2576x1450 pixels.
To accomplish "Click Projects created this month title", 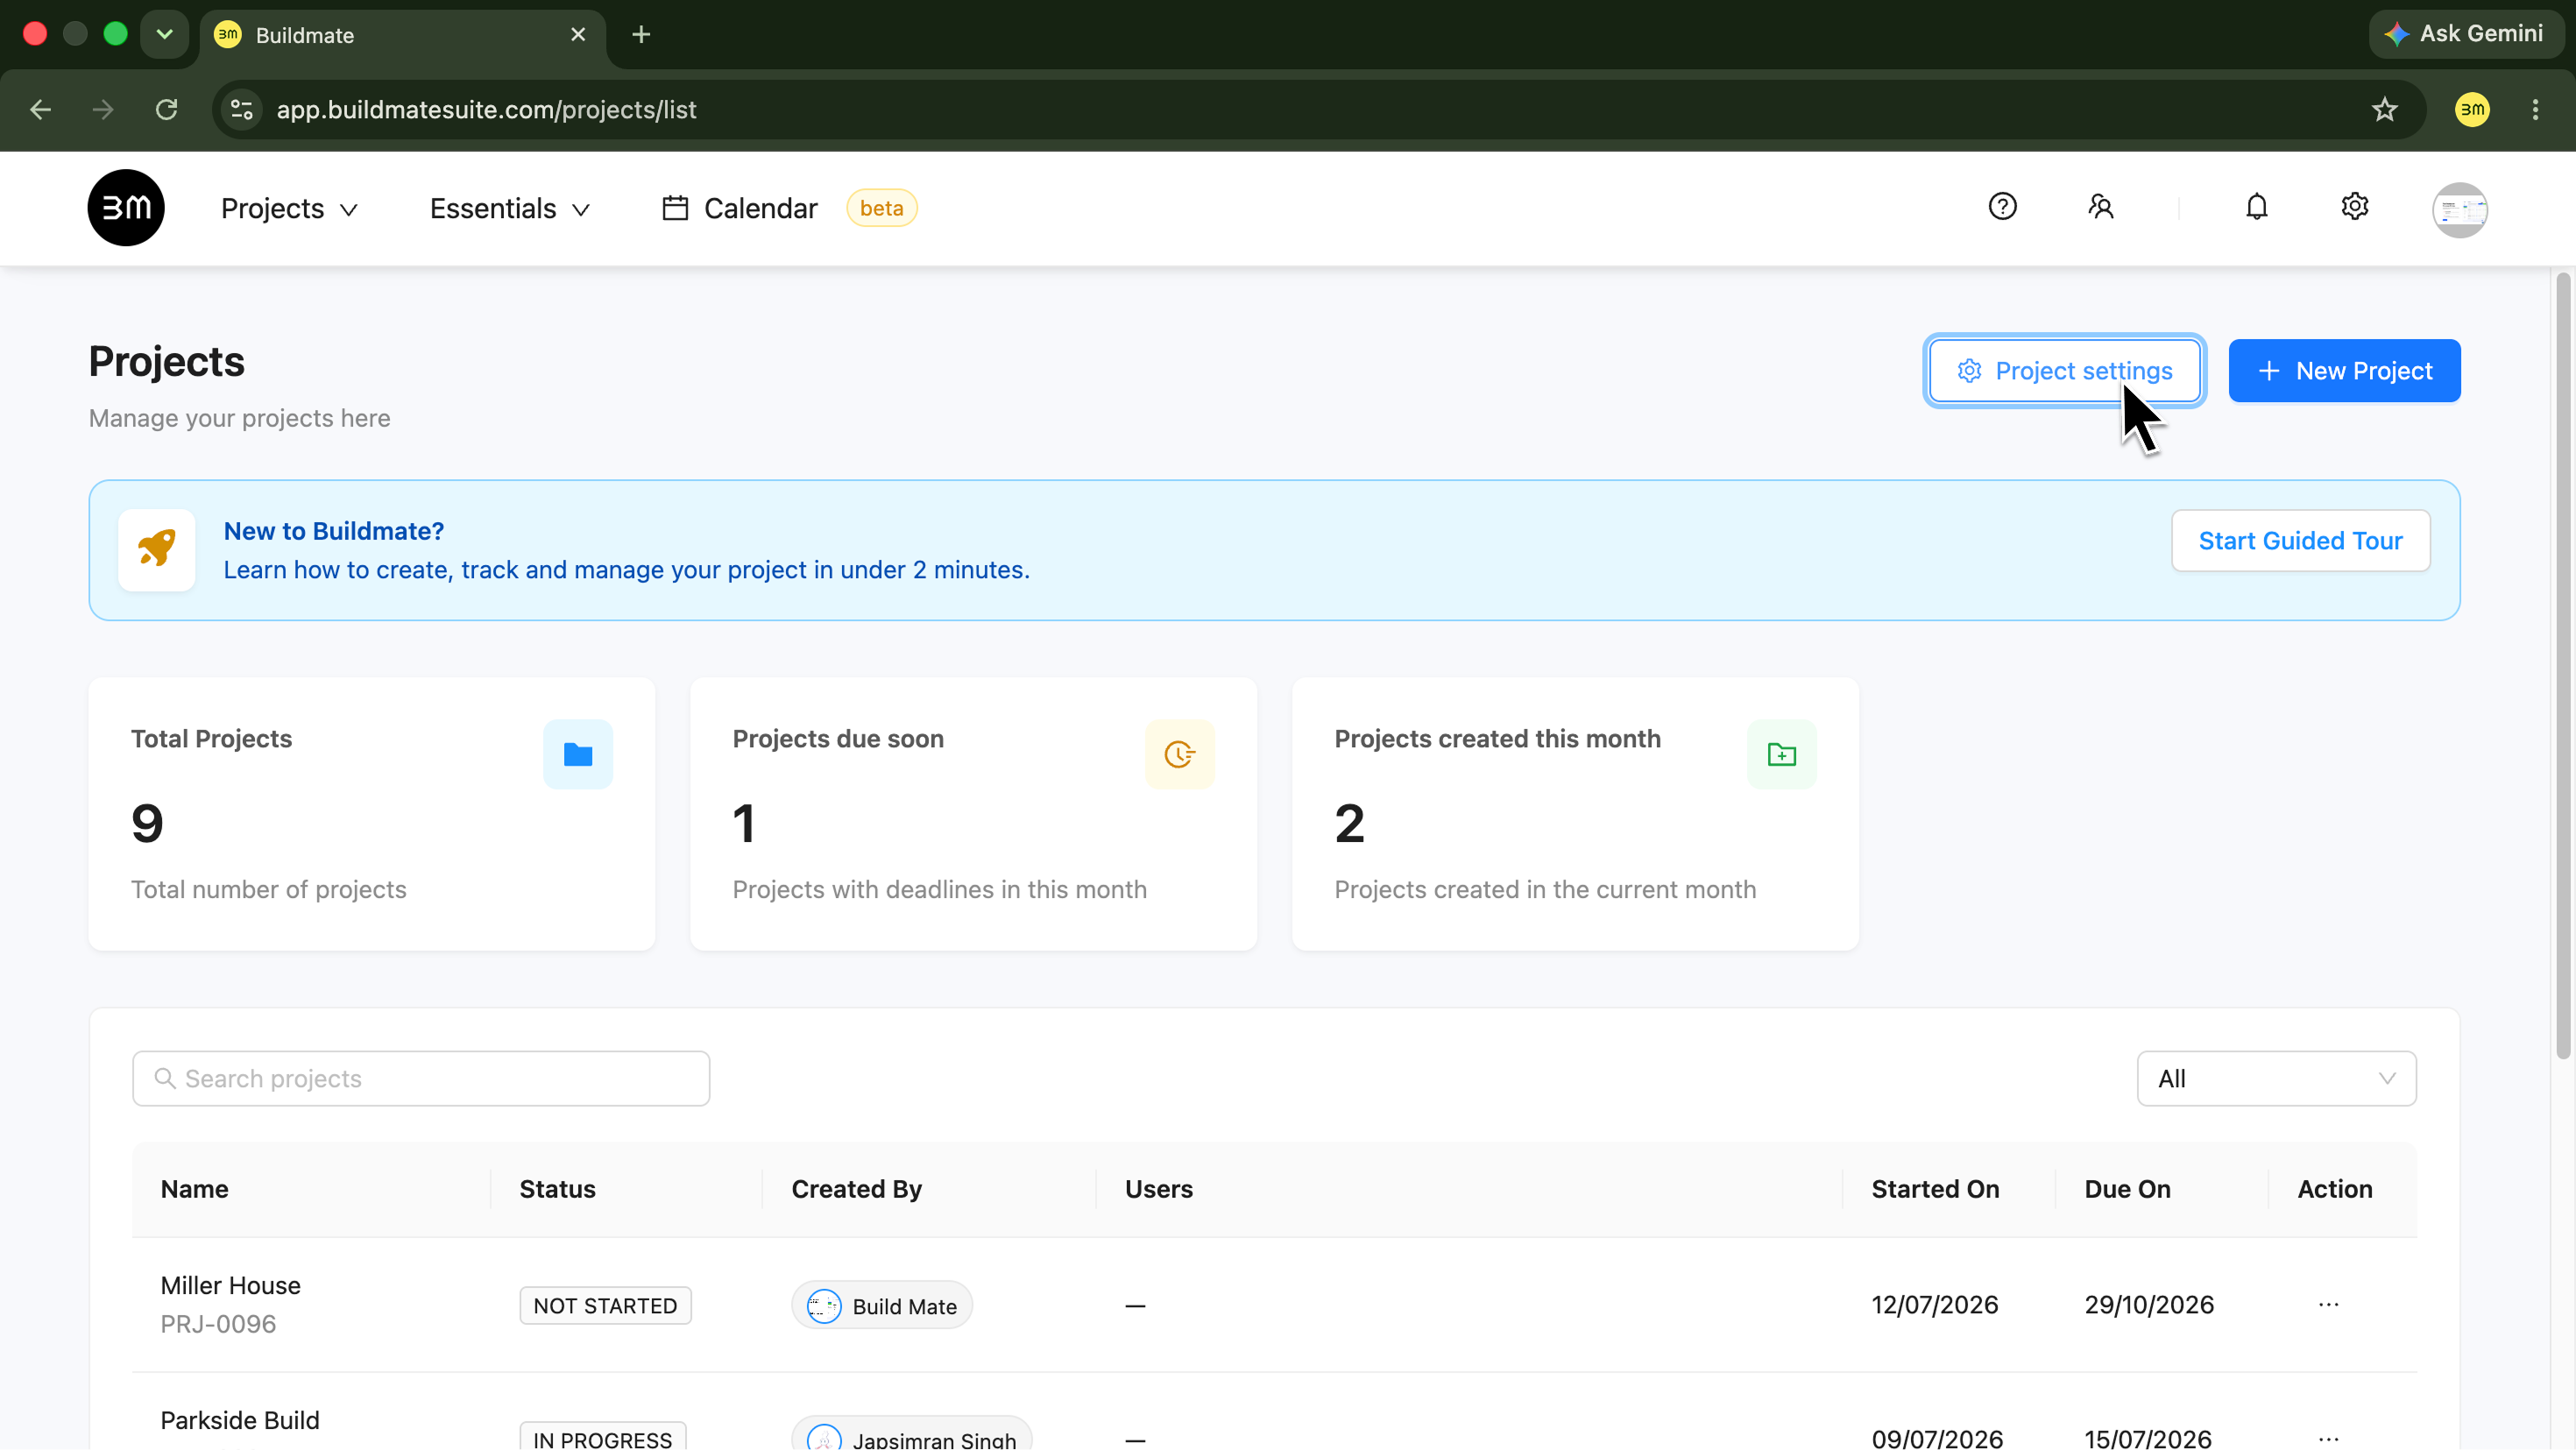I will (1498, 739).
